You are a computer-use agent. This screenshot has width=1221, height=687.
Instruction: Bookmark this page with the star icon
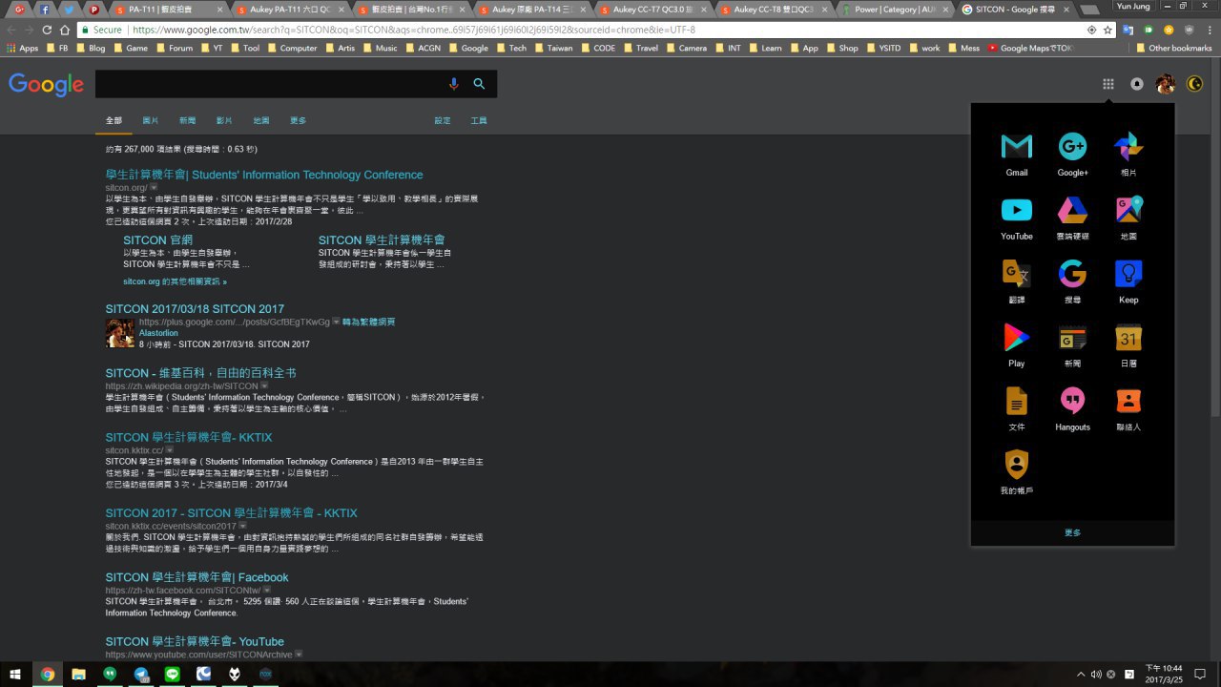(x=1108, y=30)
